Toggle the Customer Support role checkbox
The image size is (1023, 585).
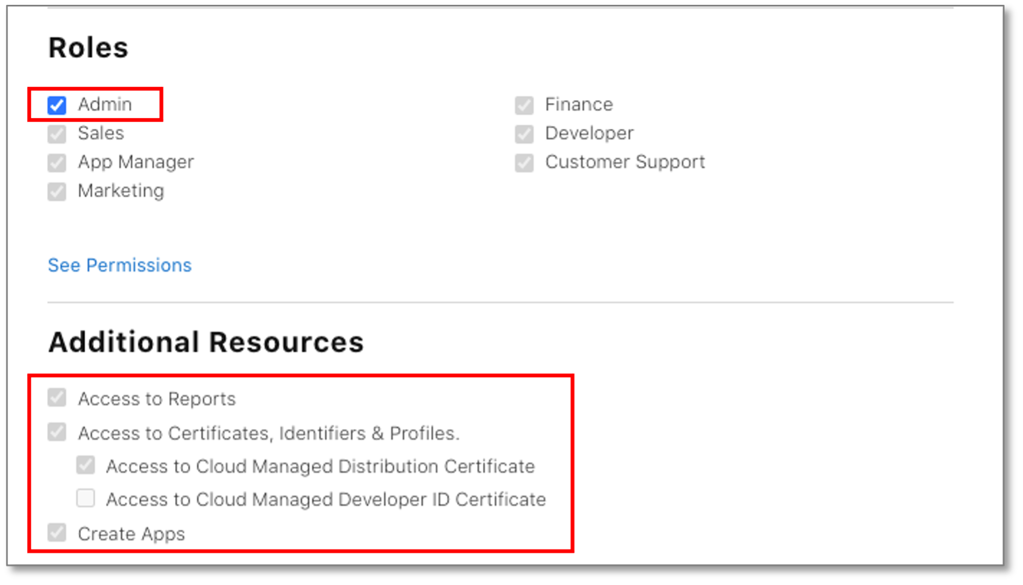click(x=524, y=163)
